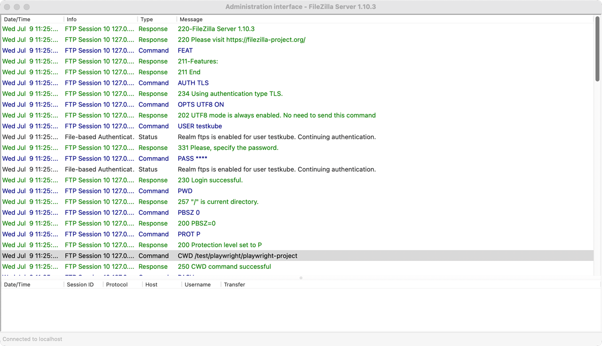This screenshot has height=346, width=602.
Task: Click the Transfer column header
Action: click(x=233, y=284)
